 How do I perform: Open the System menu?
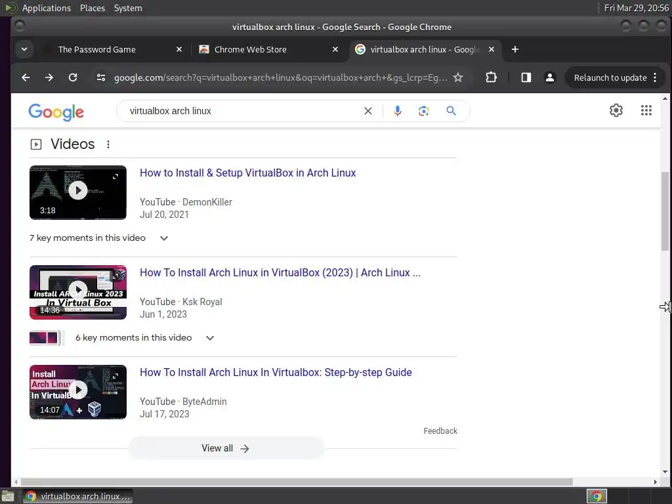click(x=128, y=8)
